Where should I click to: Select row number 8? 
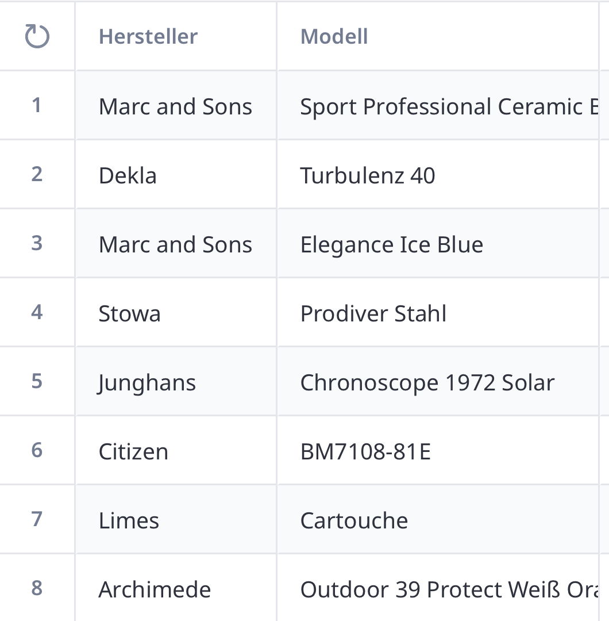[37, 588]
